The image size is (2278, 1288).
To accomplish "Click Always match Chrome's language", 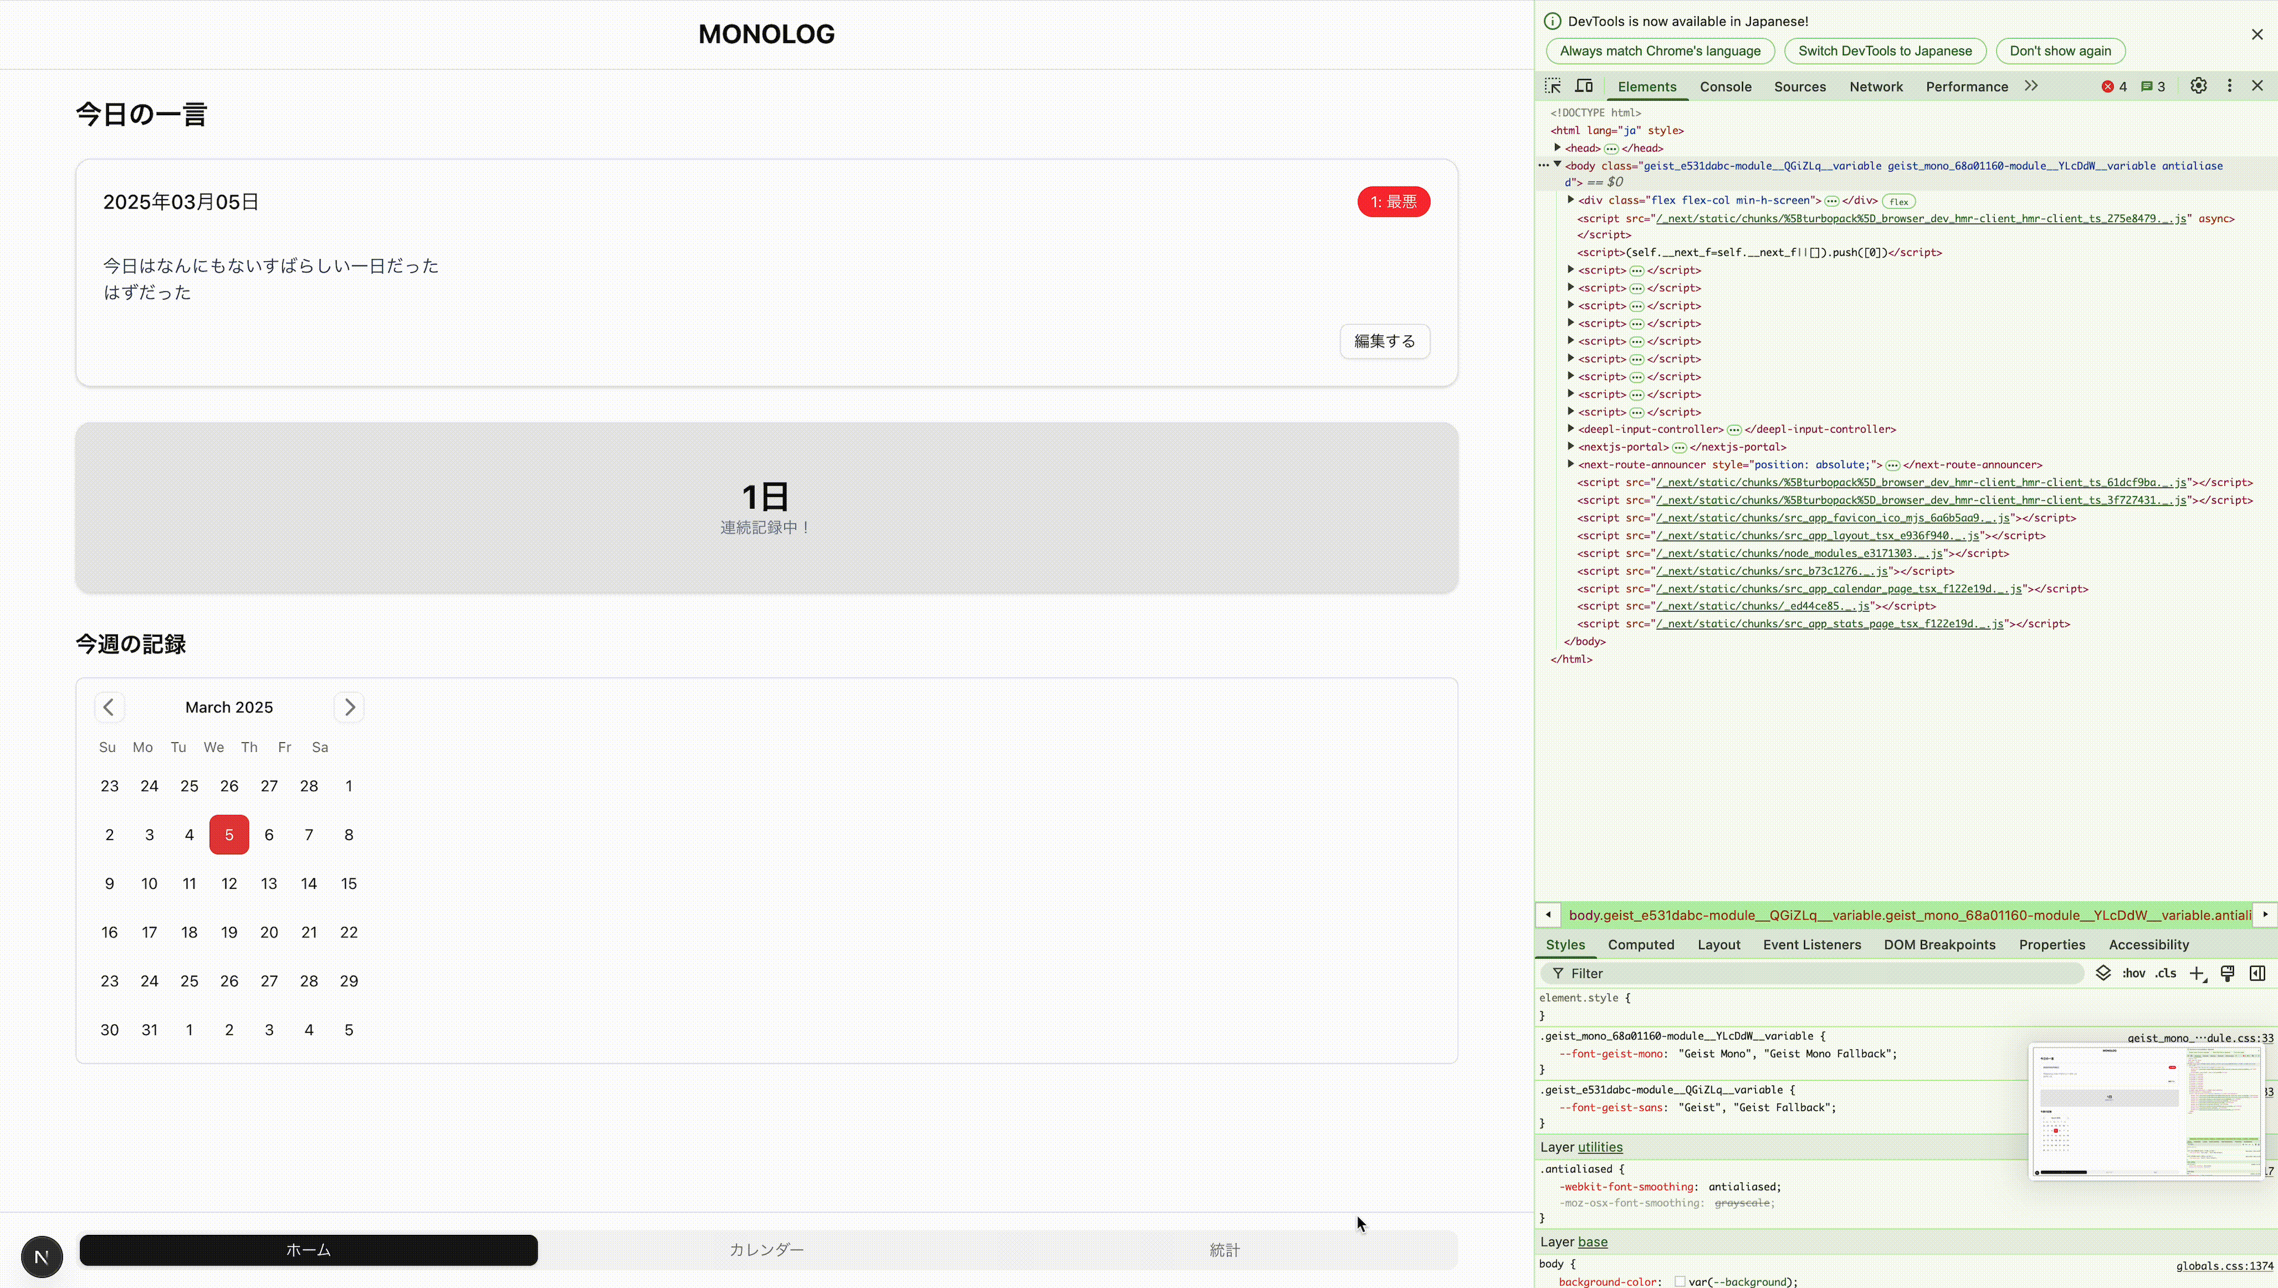I will click(x=1660, y=50).
